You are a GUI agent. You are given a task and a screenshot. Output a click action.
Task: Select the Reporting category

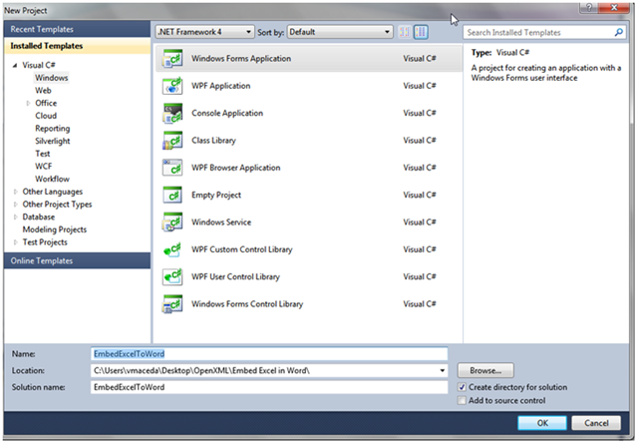pos(52,128)
